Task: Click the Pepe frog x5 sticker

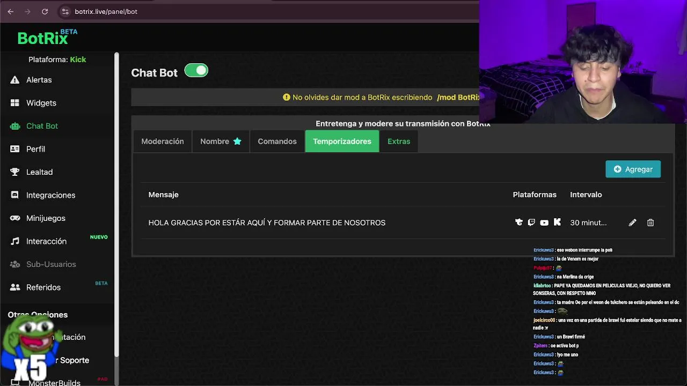Action: (x=32, y=348)
